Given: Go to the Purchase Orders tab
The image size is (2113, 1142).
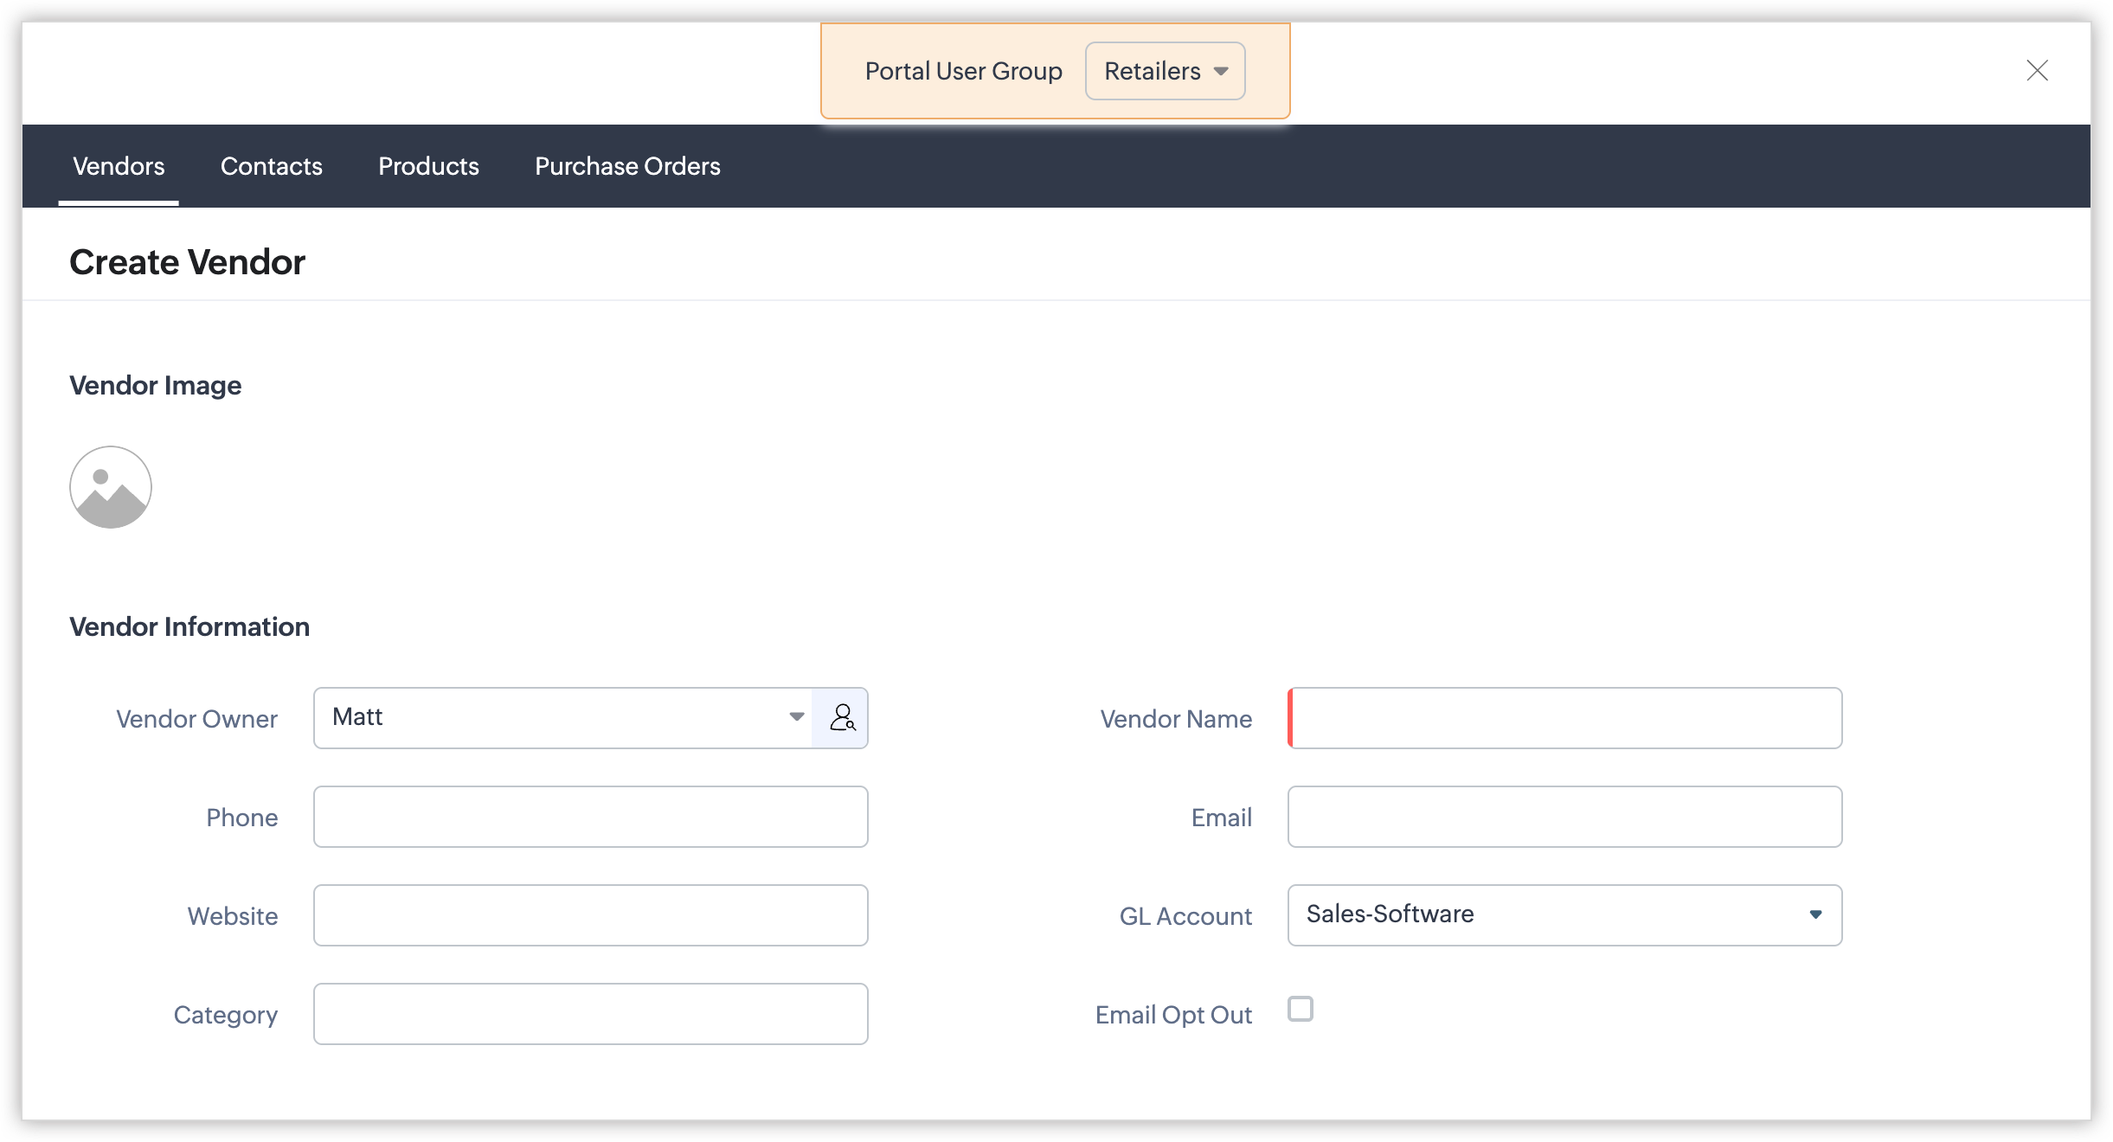Looking at the screenshot, I should tap(627, 166).
